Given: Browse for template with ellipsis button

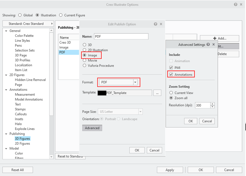Looking at the screenshot, I should [158, 93].
